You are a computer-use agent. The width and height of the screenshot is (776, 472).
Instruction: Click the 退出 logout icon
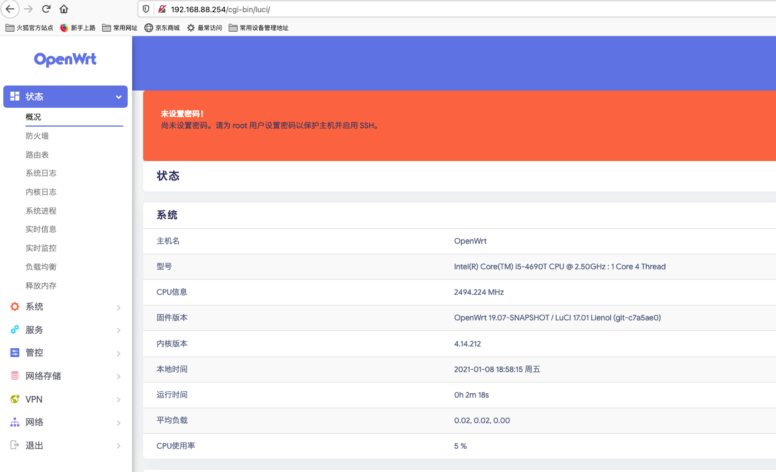click(15, 445)
